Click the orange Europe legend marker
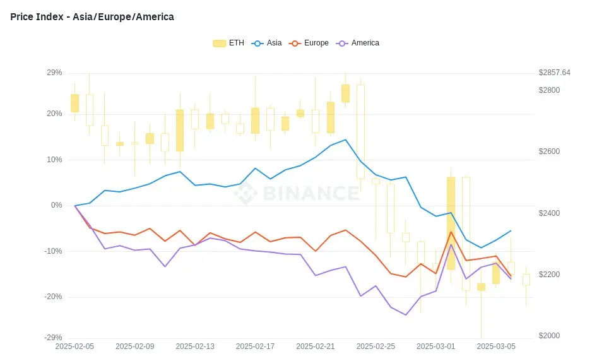This screenshot has height=361, width=592. click(294, 44)
